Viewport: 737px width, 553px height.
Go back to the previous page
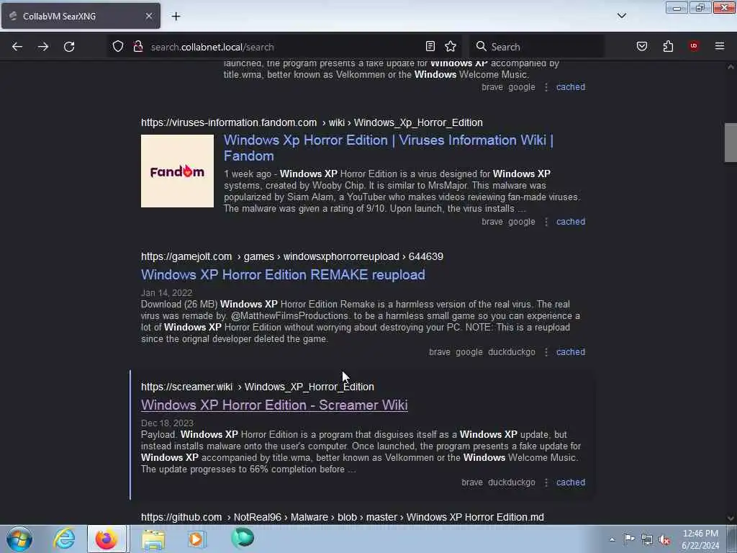click(17, 47)
